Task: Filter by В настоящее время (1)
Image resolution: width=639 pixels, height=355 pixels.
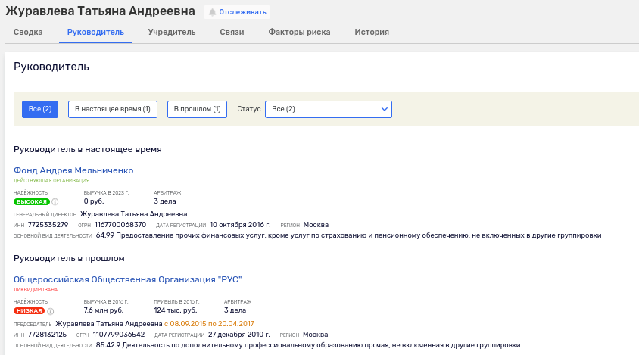Action: 113,109
